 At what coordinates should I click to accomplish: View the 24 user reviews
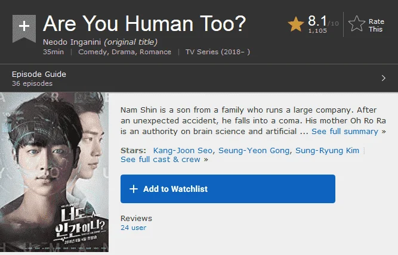click(134, 228)
